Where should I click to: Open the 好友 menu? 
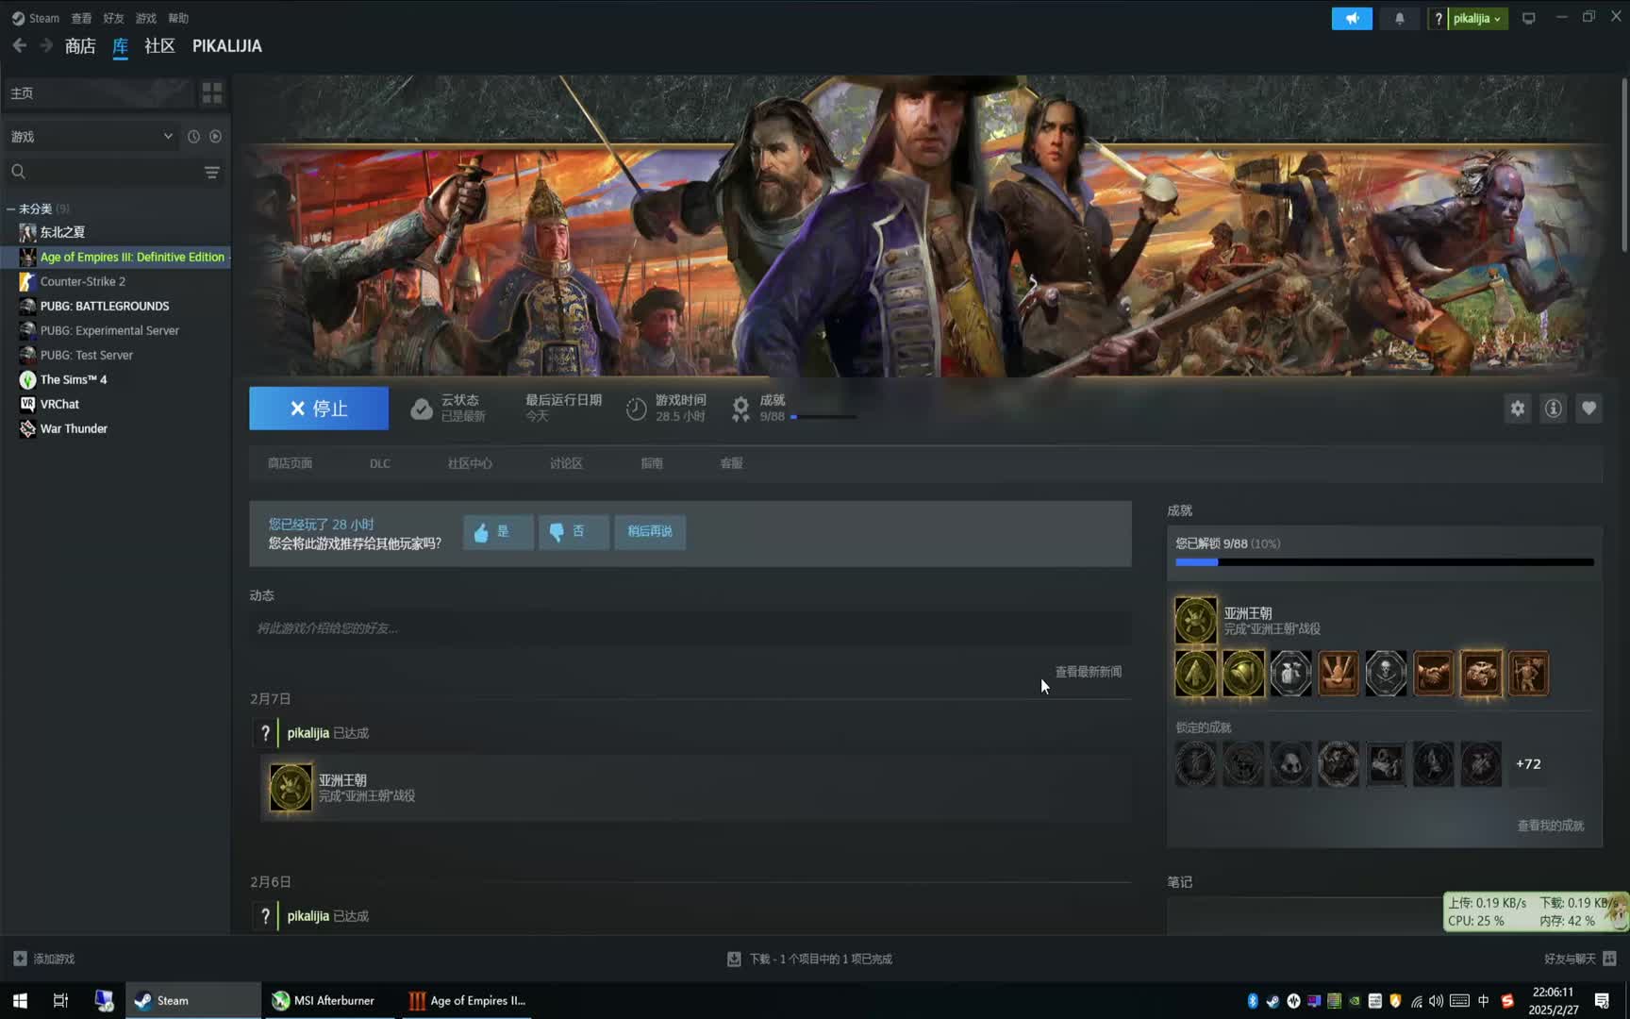tap(113, 18)
